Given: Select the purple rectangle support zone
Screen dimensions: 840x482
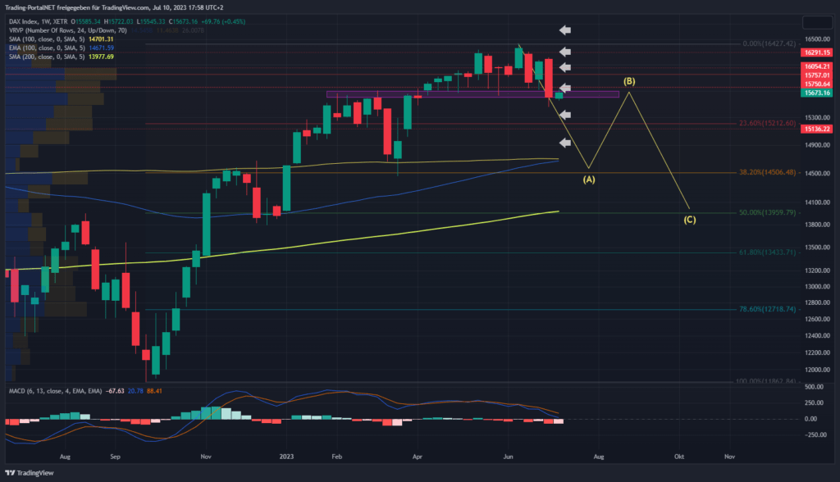Looking at the screenshot, I should [x=472, y=94].
